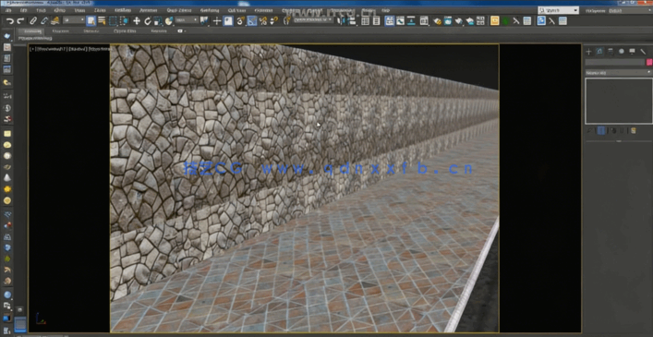Click the Undo arrow in main toolbar
This screenshot has width=653, height=337.
(x=9, y=21)
